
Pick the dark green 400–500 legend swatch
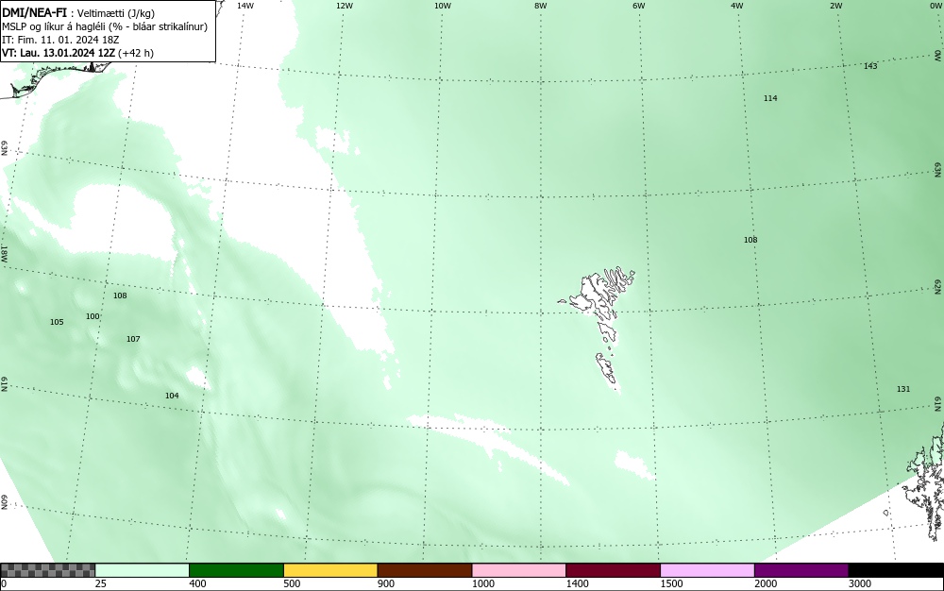pos(236,570)
